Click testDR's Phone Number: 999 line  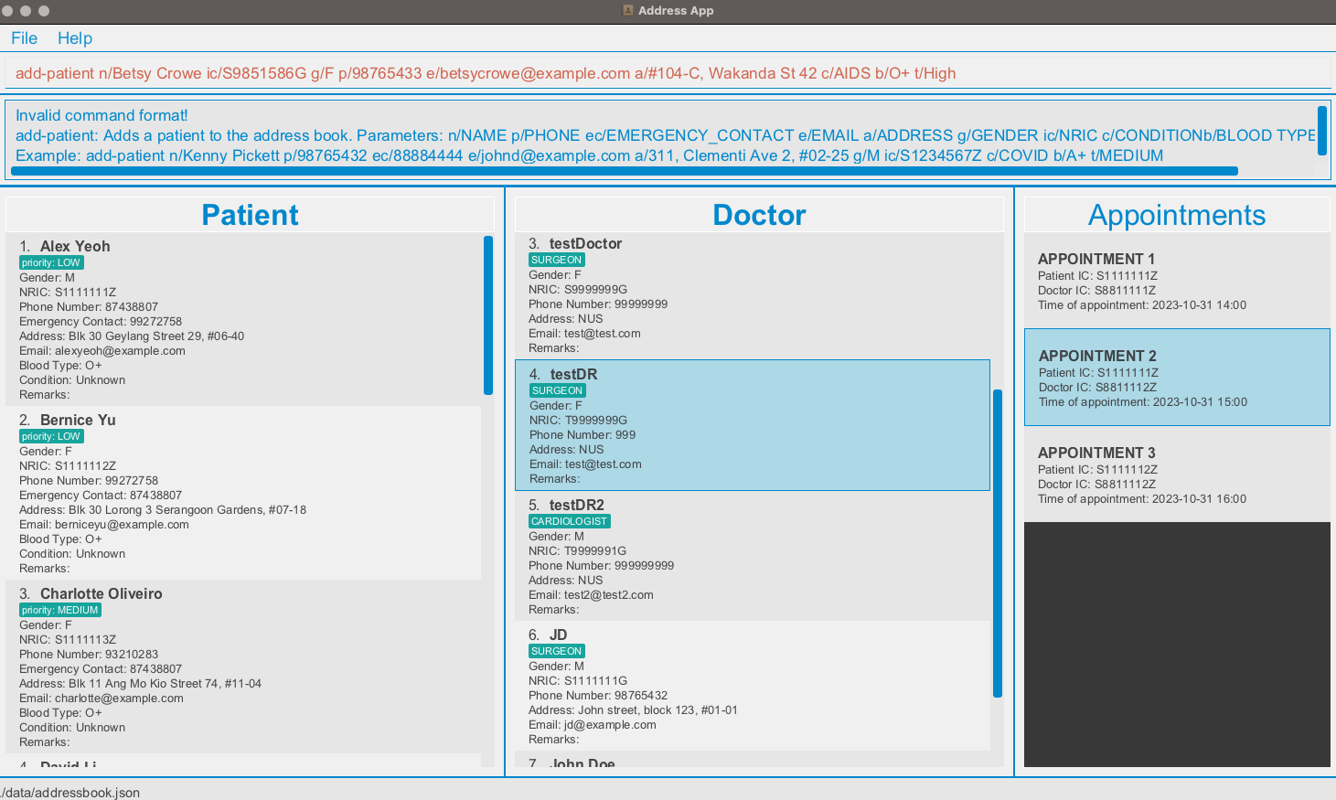[x=582, y=435]
